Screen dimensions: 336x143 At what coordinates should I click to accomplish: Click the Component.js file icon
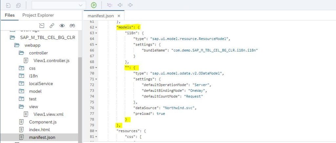[21, 122]
